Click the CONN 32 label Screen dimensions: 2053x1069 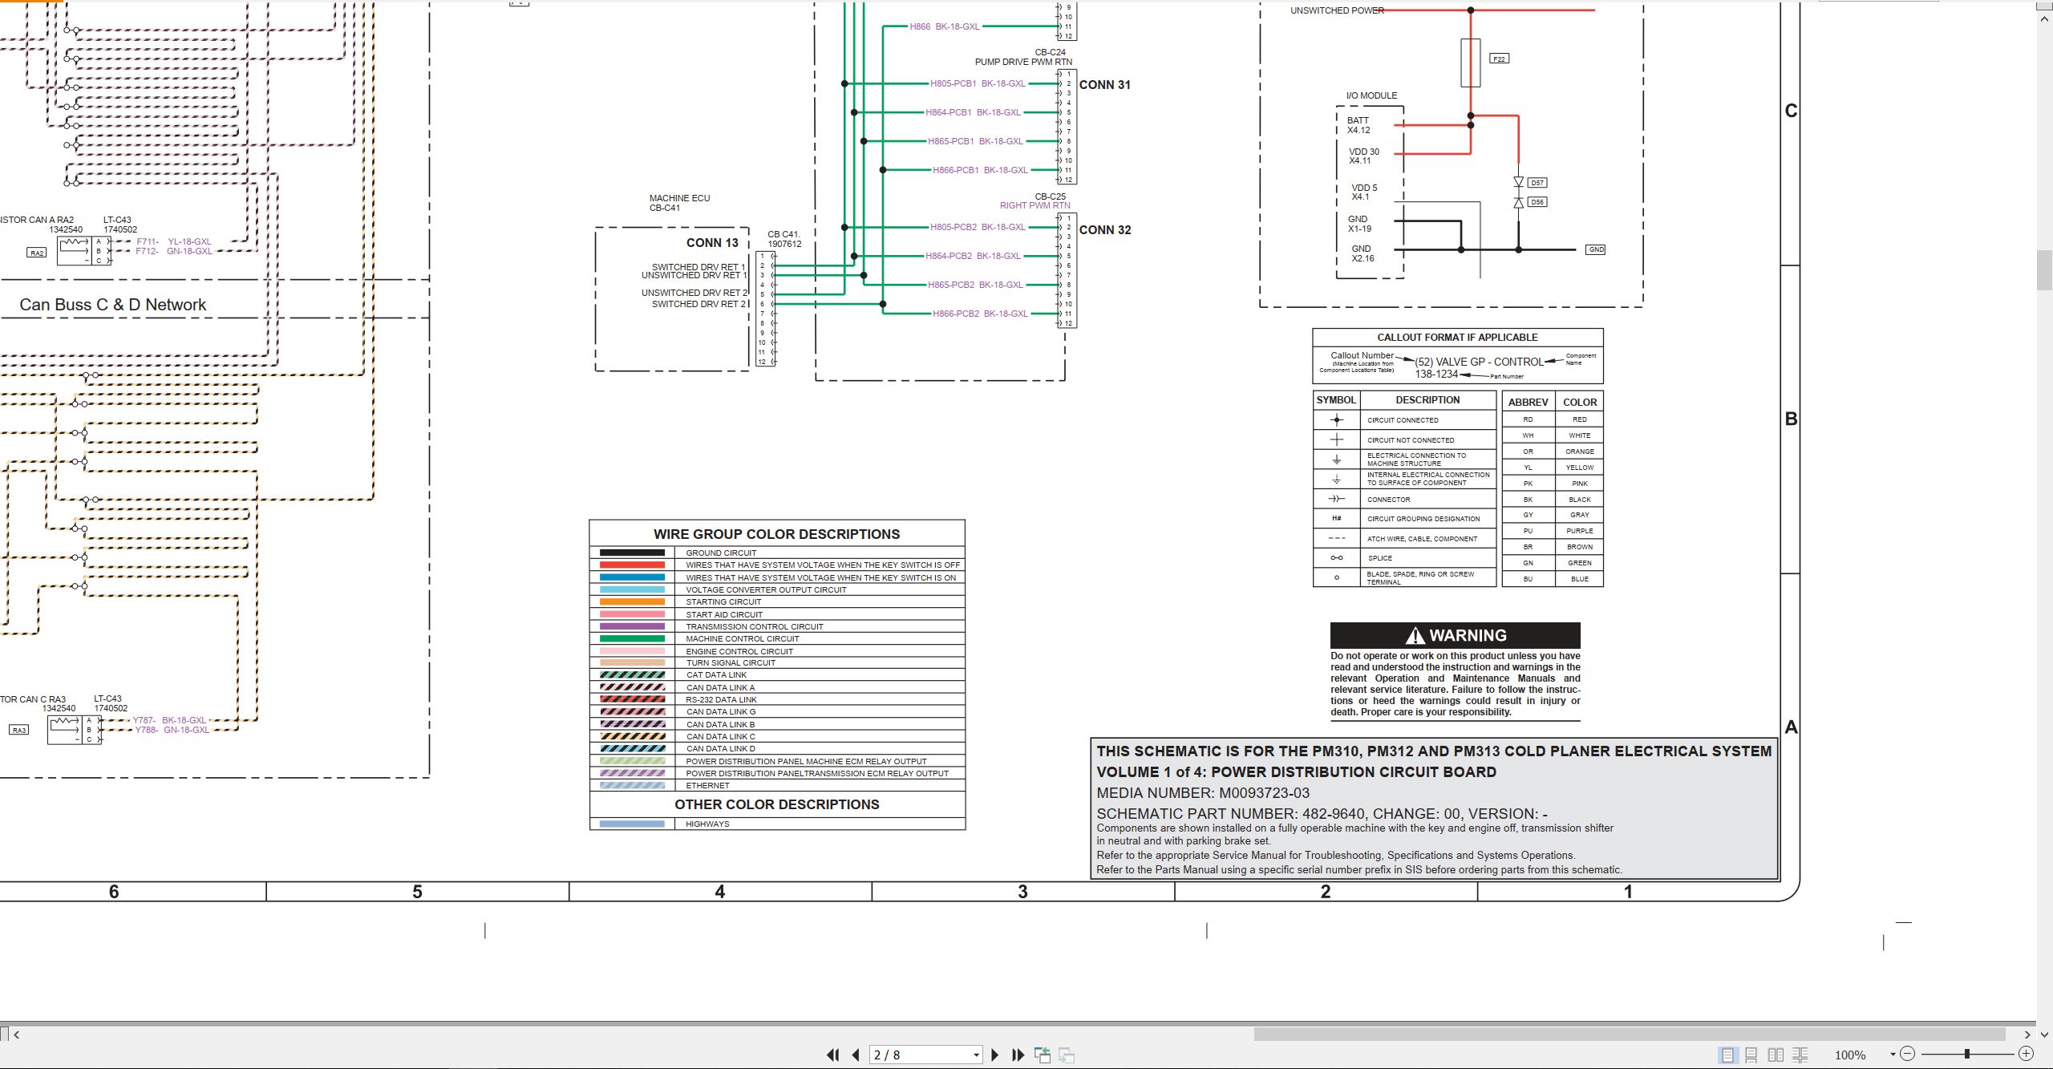[1105, 230]
